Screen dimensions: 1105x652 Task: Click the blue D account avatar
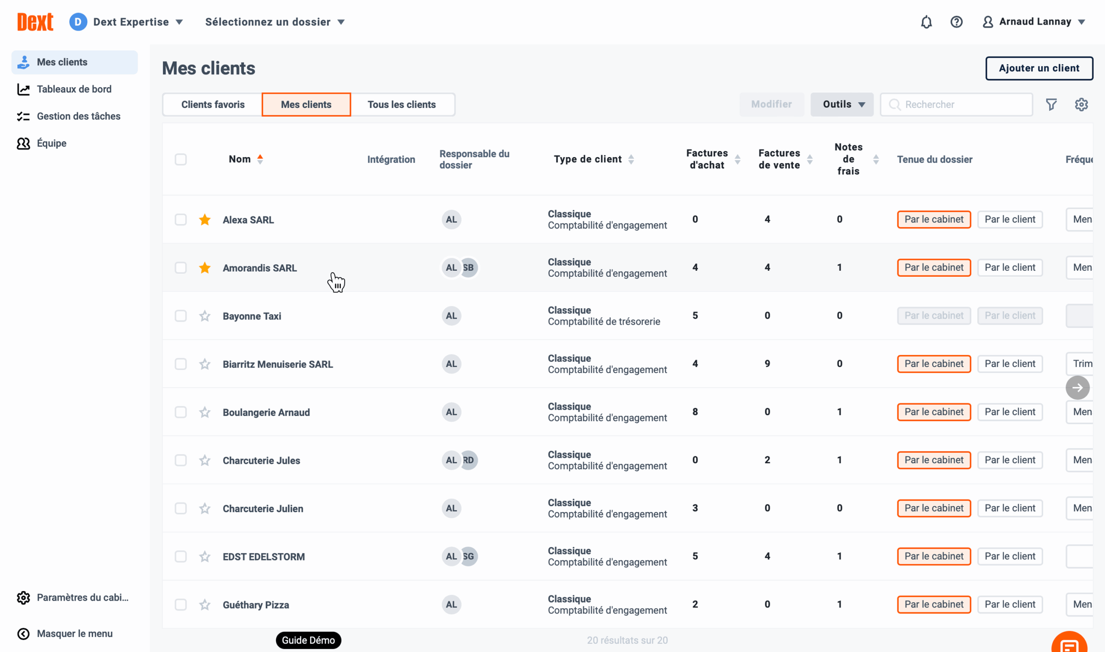78,22
